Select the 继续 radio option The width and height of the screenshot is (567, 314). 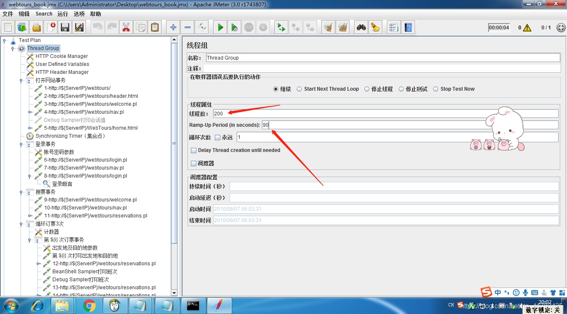(x=276, y=89)
